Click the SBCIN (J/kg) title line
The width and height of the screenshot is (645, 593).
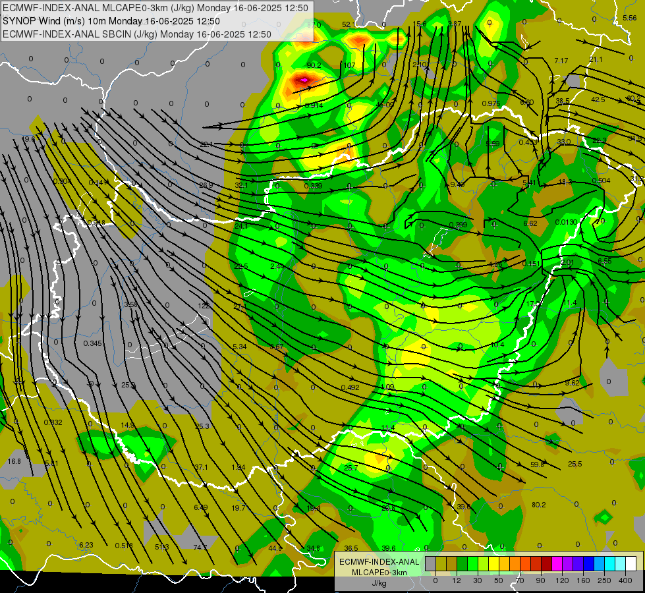[137, 34]
